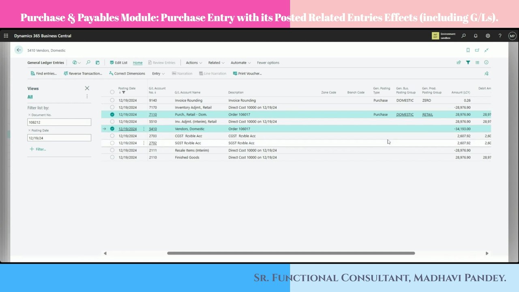519x292 pixels.
Task: Close the Views filter pane
Action: click(x=87, y=88)
